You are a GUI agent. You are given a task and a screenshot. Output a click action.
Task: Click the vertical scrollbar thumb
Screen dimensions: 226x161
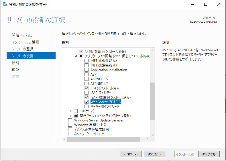[152, 101]
